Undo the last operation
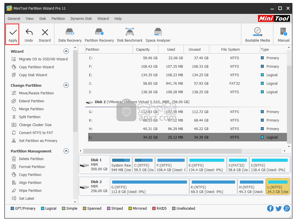 [x=29, y=35]
